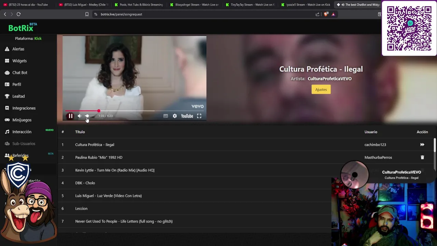Click the Minijuegos gamepad icon
This screenshot has height=246, width=437.
[7, 120]
